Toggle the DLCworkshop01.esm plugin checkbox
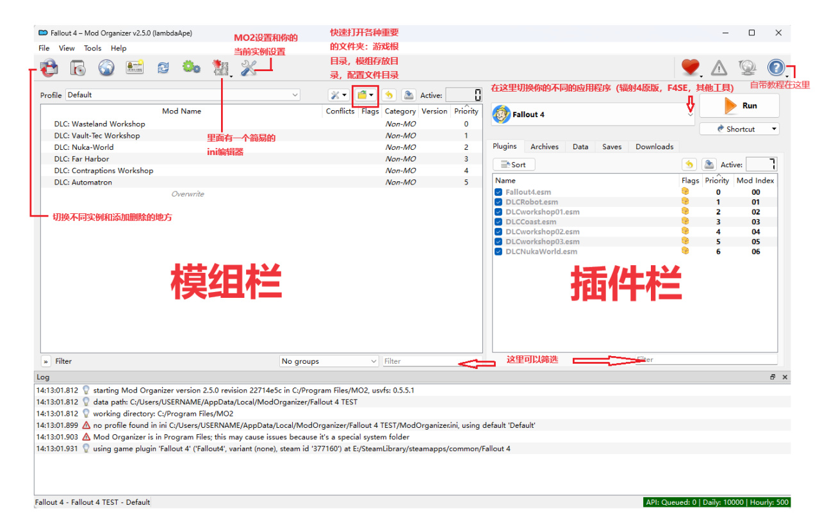 498,212
